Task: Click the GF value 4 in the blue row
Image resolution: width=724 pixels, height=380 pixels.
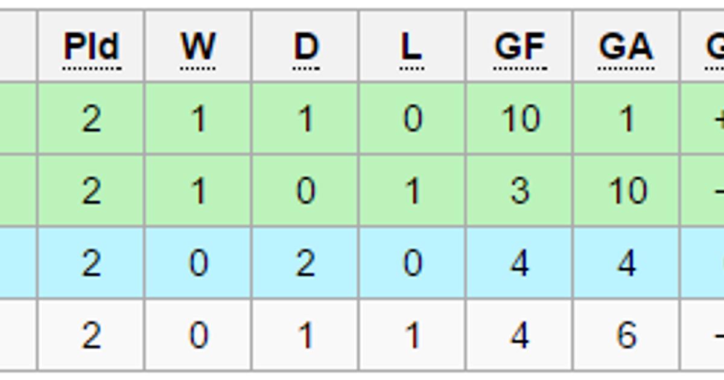Action: click(519, 263)
